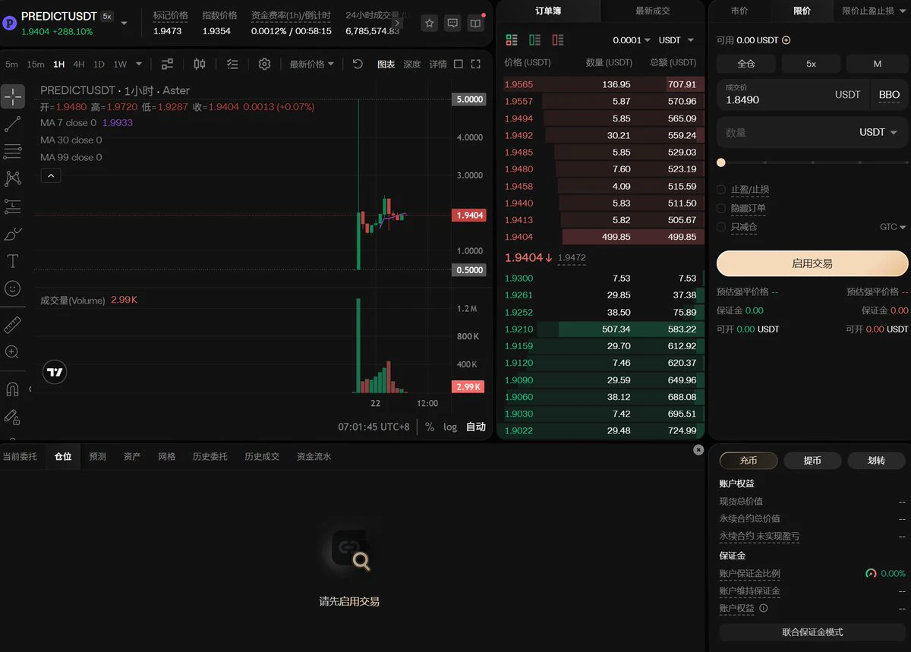Open the GTC time-in-force dropdown

(x=894, y=227)
